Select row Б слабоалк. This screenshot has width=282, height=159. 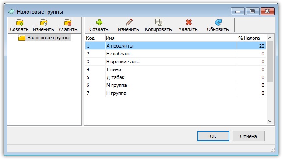click(x=176, y=54)
